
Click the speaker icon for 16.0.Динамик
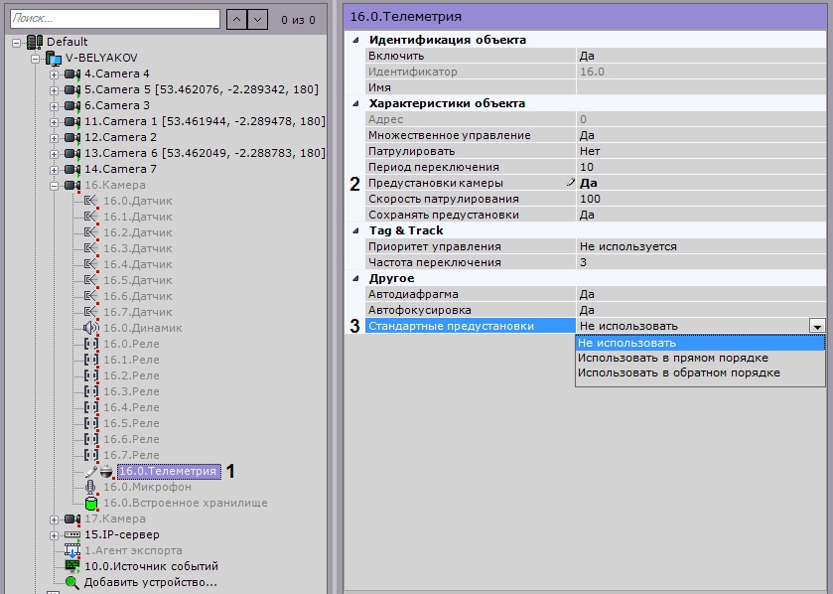click(x=91, y=328)
